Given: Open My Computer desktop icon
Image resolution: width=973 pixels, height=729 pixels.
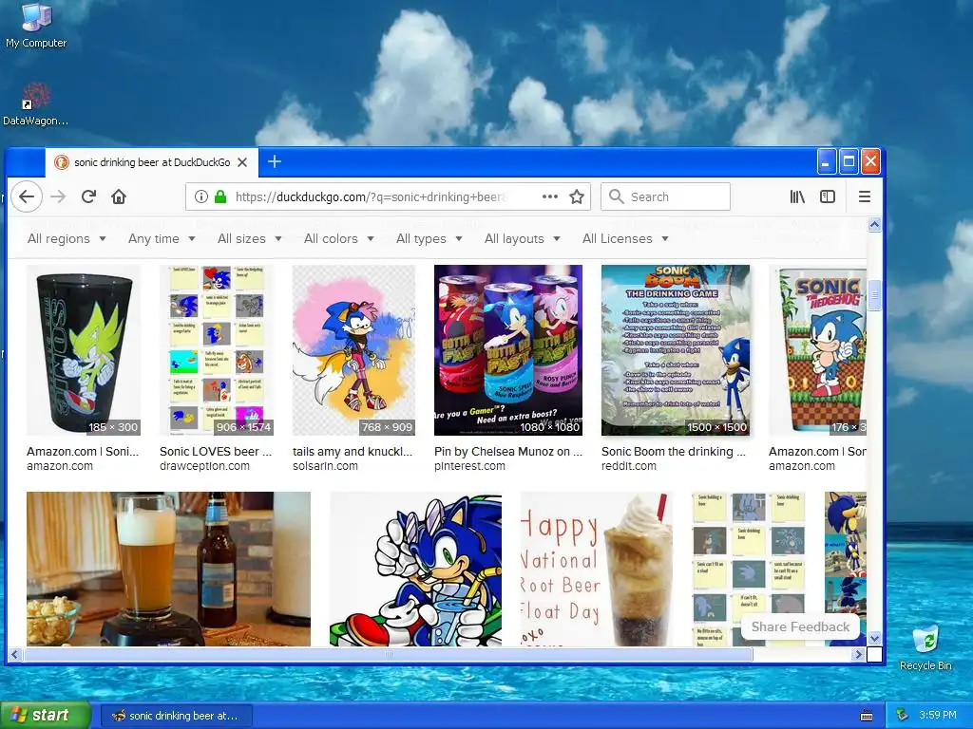Looking at the screenshot, I should [36, 25].
